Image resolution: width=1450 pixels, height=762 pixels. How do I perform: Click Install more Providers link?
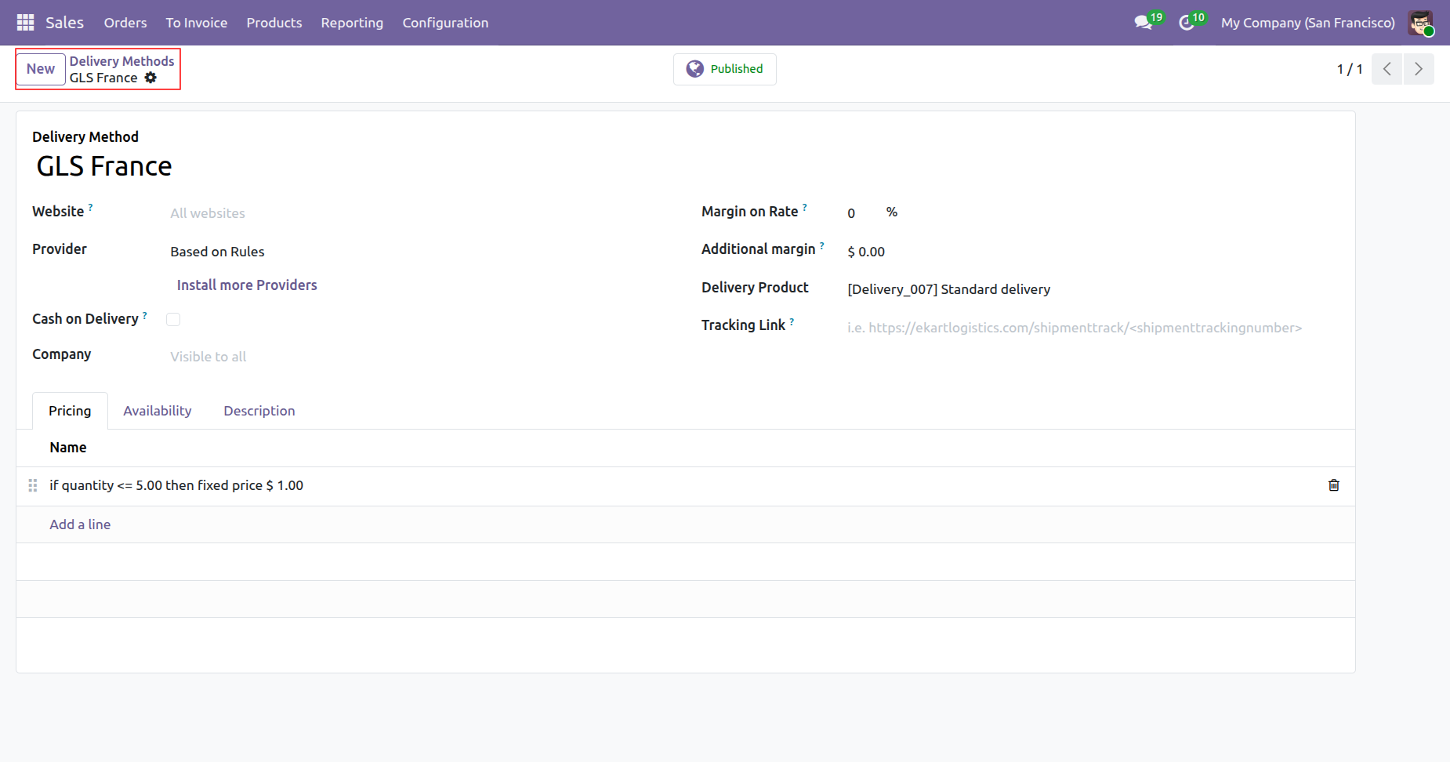(247, 285)
